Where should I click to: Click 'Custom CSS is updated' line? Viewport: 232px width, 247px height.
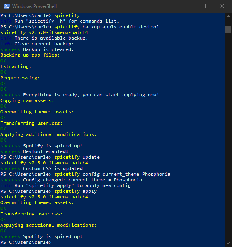pos(53,168)
